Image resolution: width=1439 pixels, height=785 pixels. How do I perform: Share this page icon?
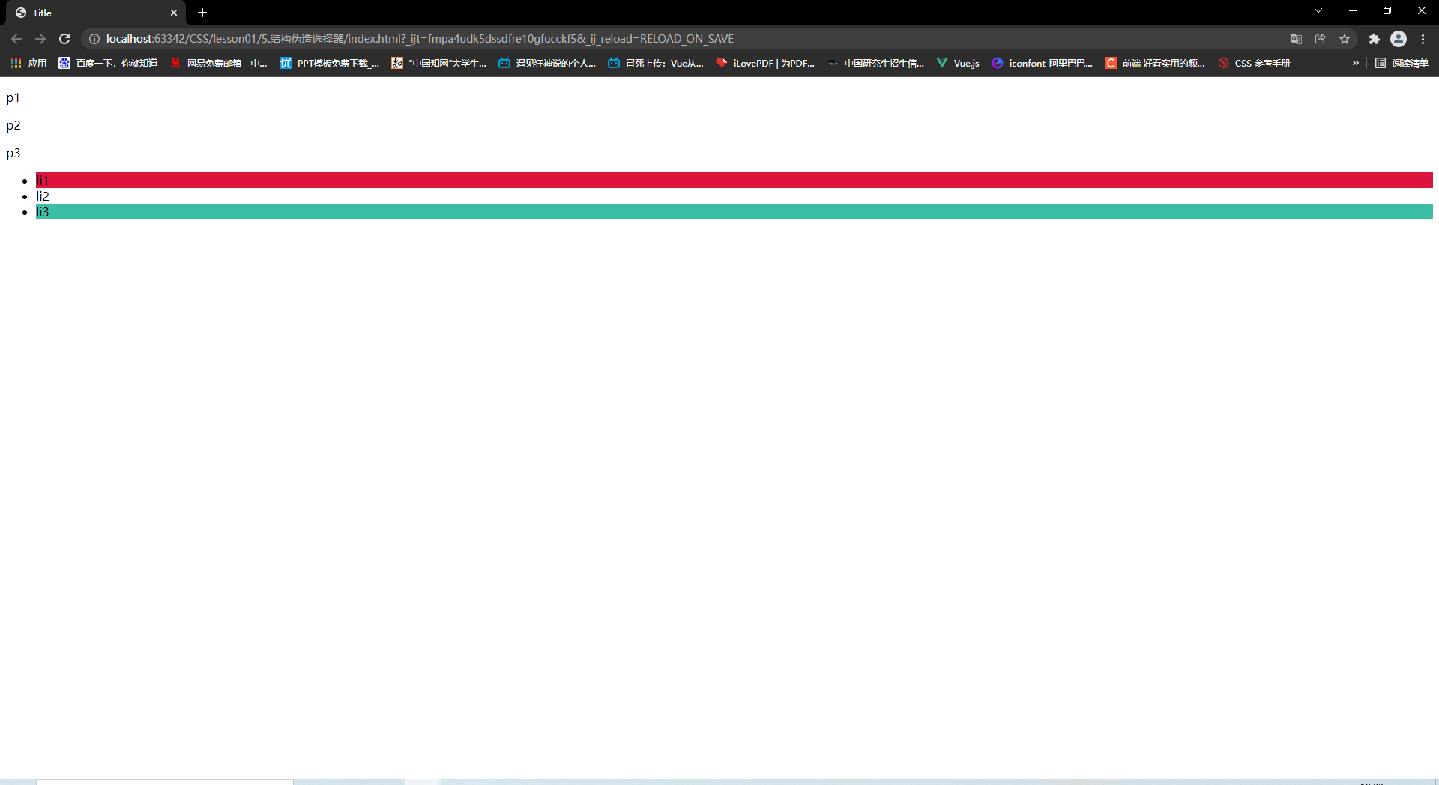[x=1321, y=39]
